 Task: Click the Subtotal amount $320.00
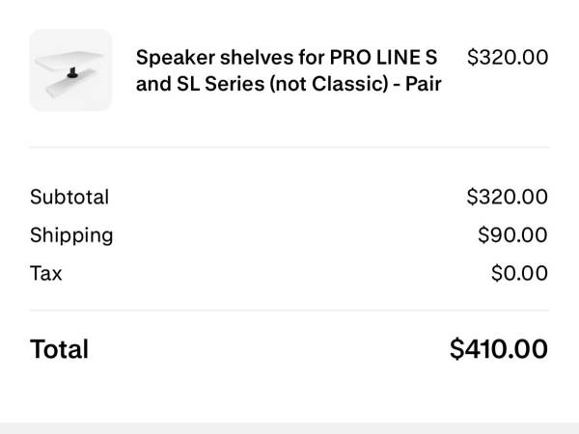coord(507,197)
